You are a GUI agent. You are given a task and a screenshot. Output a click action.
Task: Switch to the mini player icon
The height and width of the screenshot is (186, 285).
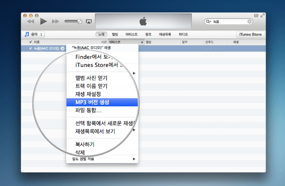tap(256, 16)
